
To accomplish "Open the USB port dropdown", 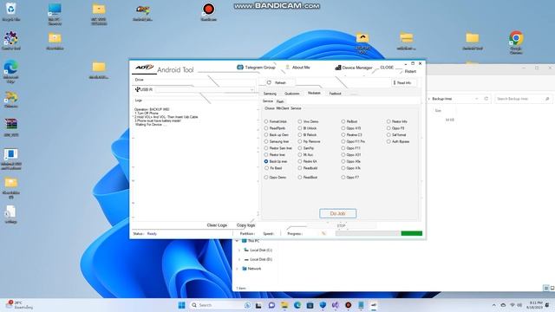I will tap(252, 89).
